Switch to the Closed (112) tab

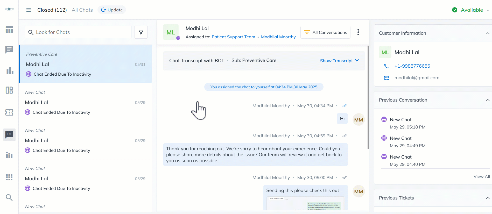click(52, 10)
